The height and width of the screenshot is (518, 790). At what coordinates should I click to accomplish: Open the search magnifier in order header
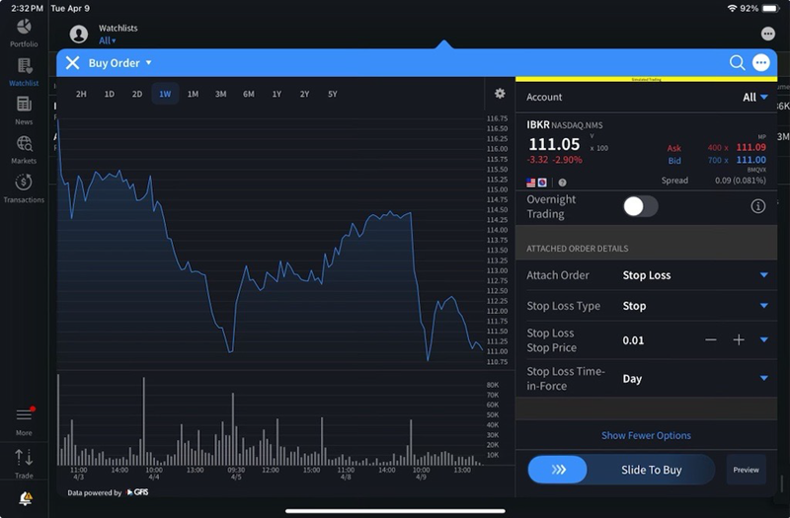pos(737,63)
